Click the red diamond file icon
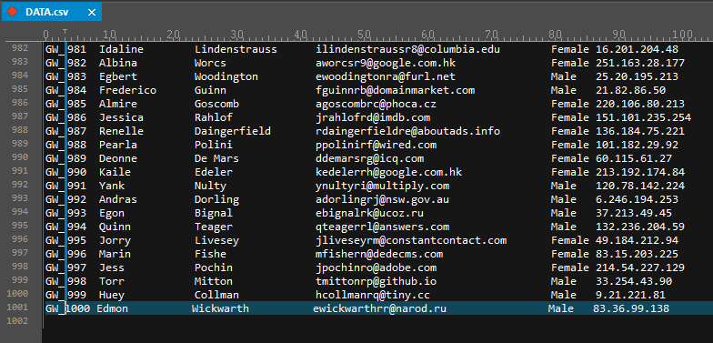 (x=13, y=12)
